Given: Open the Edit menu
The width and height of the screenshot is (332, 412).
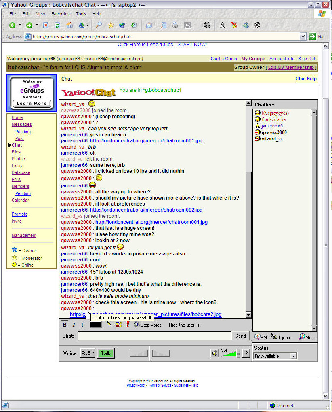Looking at the screenshot, I should [26, 14].
